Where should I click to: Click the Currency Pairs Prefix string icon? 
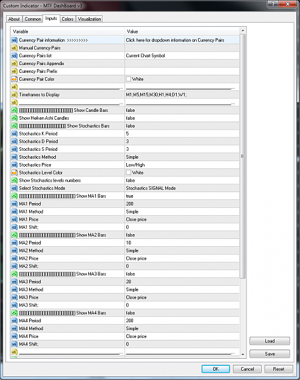pyautogui.click(x=15, y=71)
